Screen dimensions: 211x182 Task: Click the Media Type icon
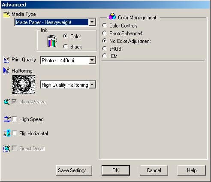7,14
